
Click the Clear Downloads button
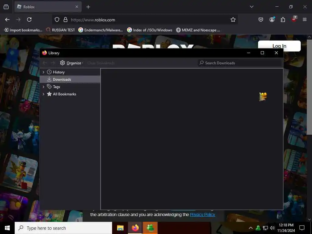pos(101,63)
